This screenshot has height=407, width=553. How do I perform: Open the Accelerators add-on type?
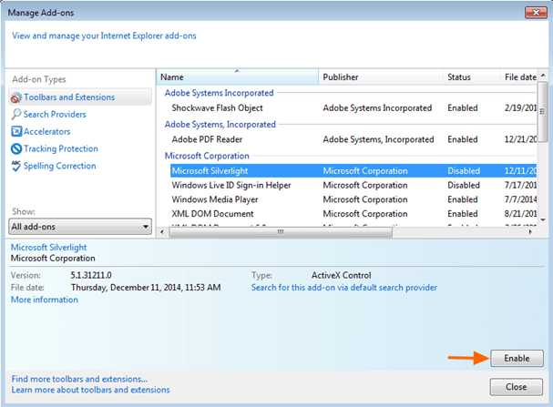(46, 132)
